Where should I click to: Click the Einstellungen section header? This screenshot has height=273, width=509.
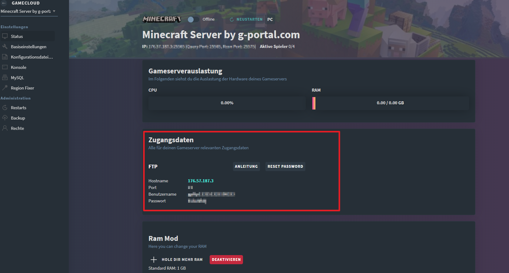[14, 27]
